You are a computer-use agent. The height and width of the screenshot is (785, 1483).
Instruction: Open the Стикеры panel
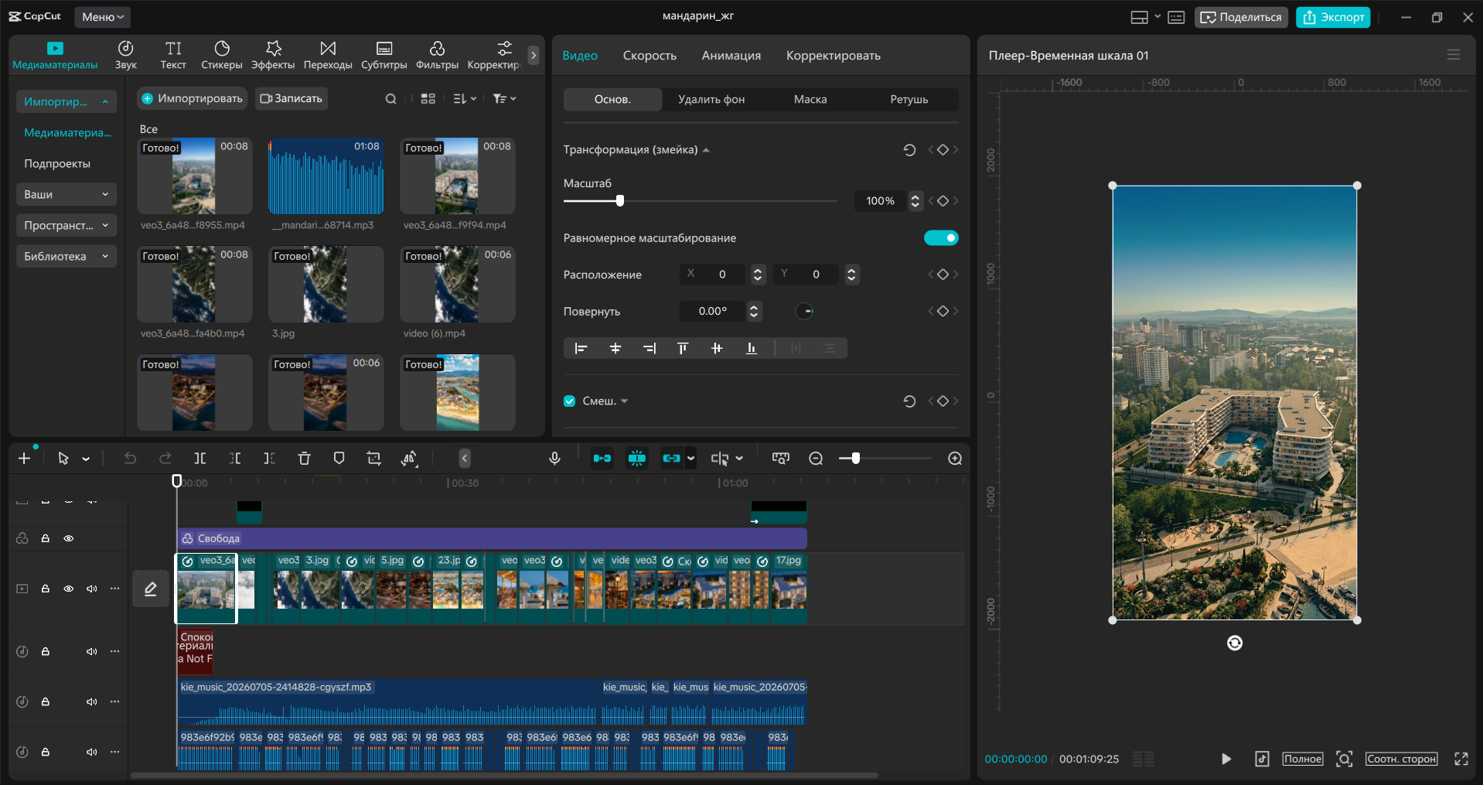click(x=222, y=55)
